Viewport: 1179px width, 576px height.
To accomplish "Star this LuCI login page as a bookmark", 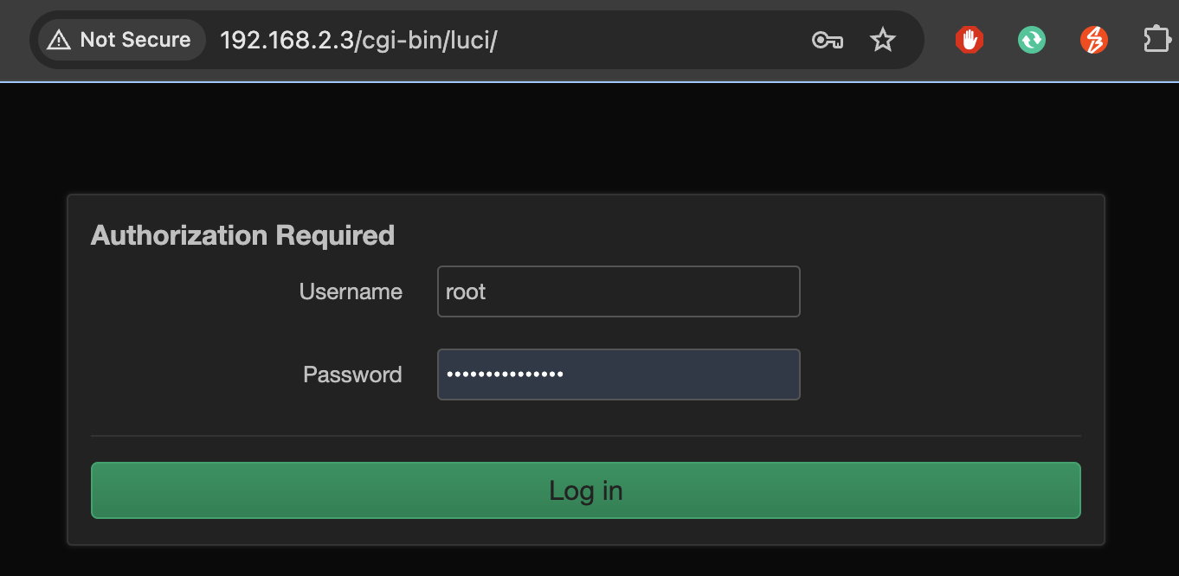I will coord(882,40).
